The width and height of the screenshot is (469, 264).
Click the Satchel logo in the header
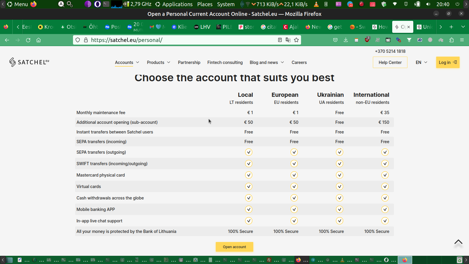29,62
